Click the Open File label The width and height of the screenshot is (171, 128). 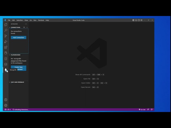[x=87, y=79]
